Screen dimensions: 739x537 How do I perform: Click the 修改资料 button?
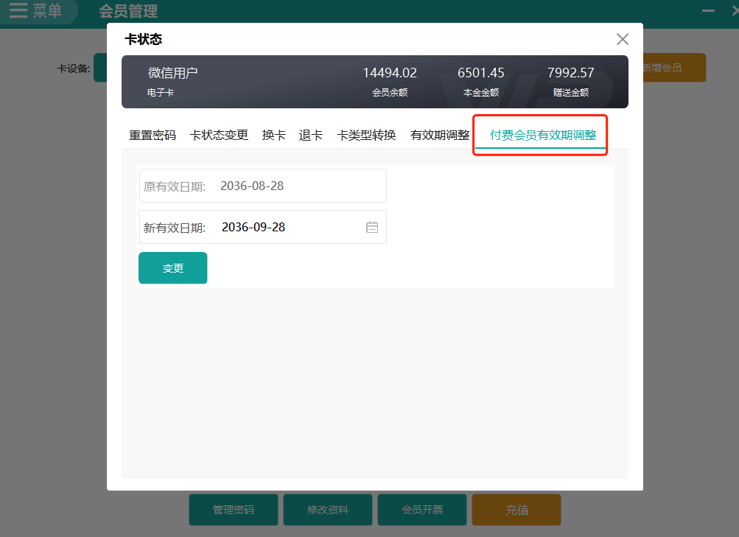click(327, 509)
